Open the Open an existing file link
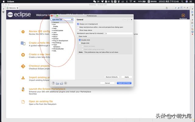195x122 pixels. (x=41, y=101)
